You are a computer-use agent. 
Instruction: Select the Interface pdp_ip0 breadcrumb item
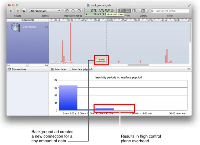click(82, 69)
